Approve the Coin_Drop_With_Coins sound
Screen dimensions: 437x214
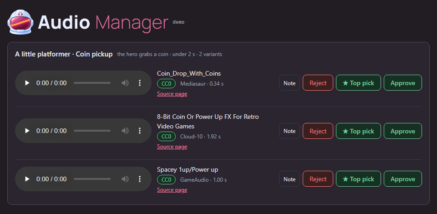(x=403, y=83)
